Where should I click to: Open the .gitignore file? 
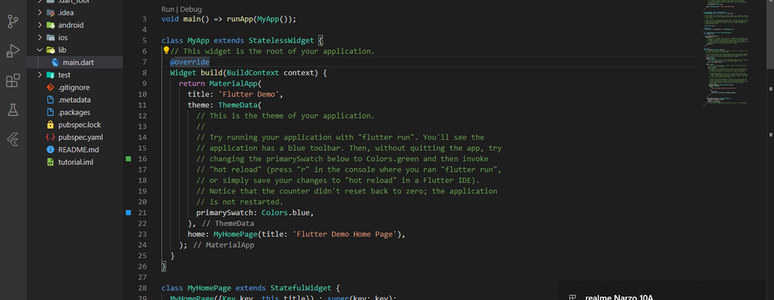coord(74,88)
